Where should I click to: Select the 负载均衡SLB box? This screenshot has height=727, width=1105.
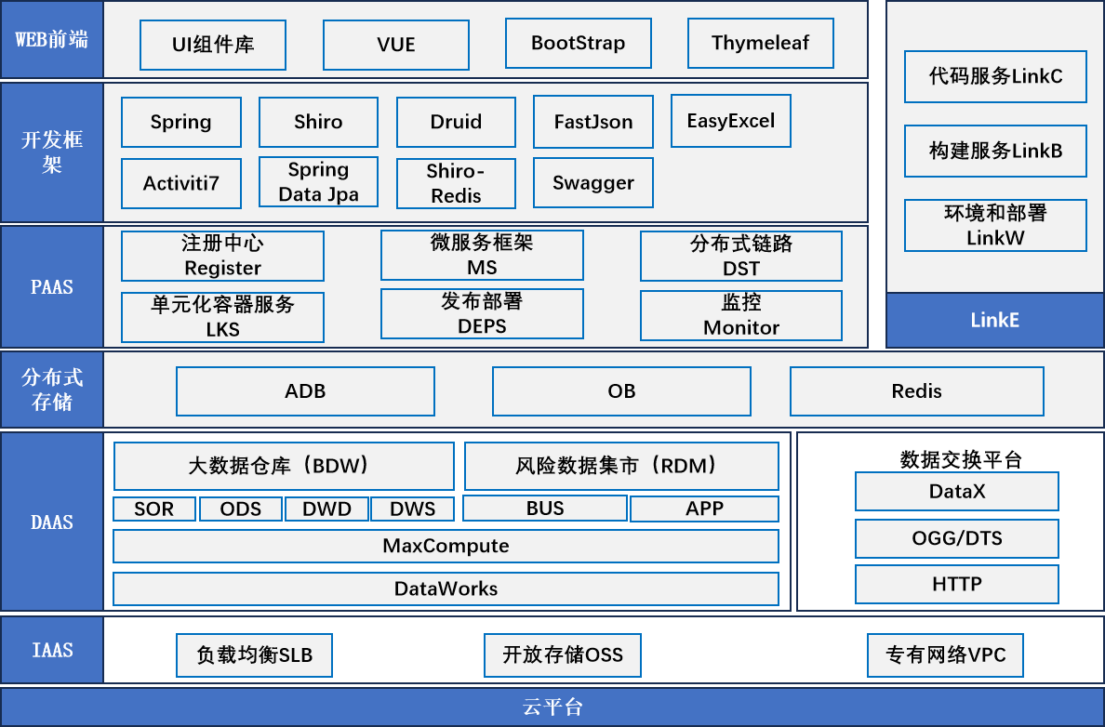coord(255,655)
